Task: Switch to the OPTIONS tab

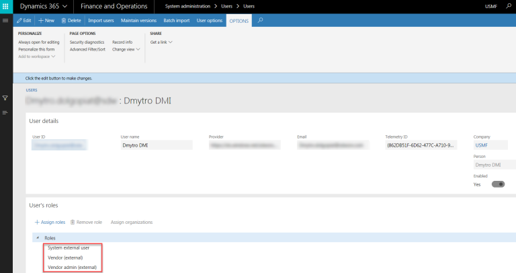Action: coord(239,21)
